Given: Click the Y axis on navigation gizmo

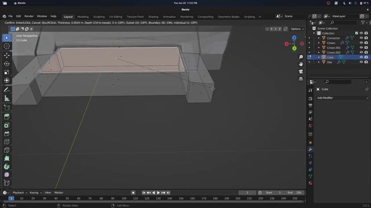Looking at the screenshot, I should coord(294,49).
